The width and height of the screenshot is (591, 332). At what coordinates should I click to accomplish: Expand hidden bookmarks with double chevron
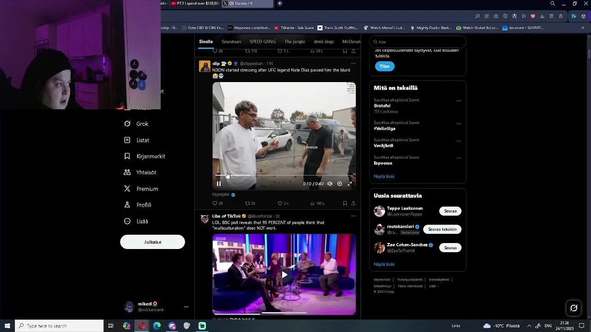point(583,28)
